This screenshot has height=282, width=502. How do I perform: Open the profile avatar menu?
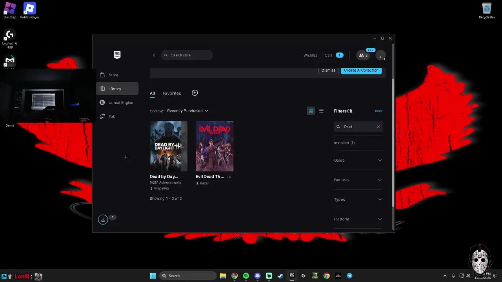380,56
